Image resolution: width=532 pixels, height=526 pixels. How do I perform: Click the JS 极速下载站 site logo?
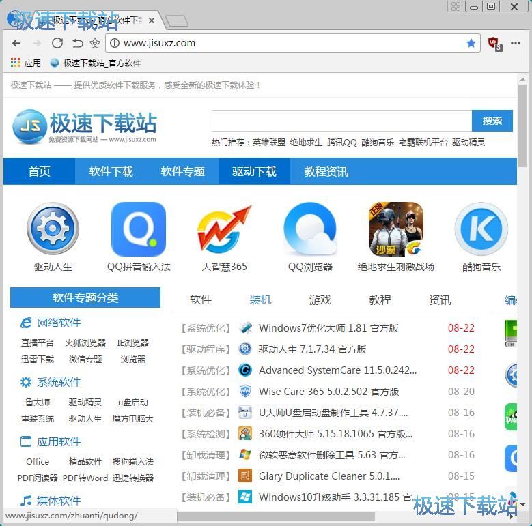85,126
